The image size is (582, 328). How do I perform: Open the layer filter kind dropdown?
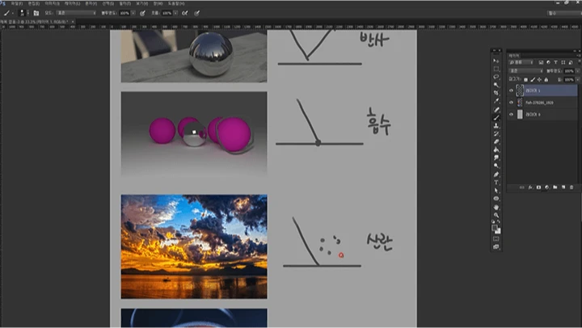click(521, 62)
